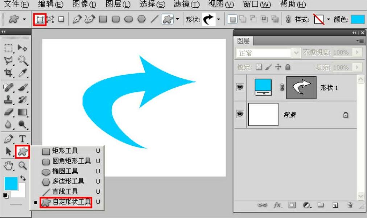
Task: Select Create New Shape Layer option
Action: (232, 19)
